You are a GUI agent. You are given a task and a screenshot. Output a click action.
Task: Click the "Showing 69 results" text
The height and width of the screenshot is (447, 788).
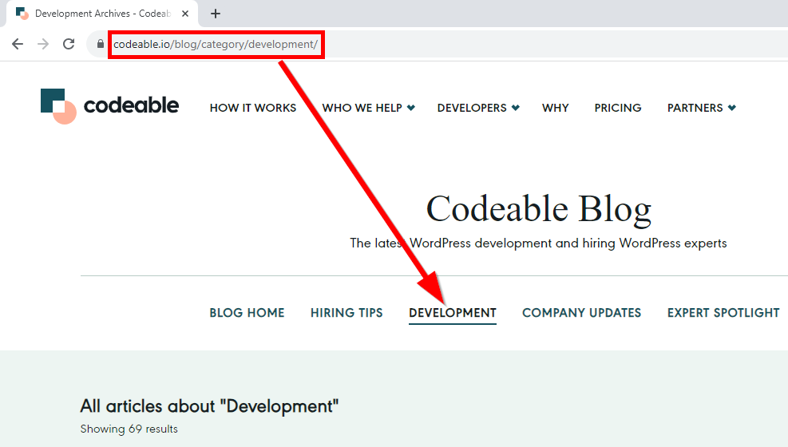coord(129,429)
